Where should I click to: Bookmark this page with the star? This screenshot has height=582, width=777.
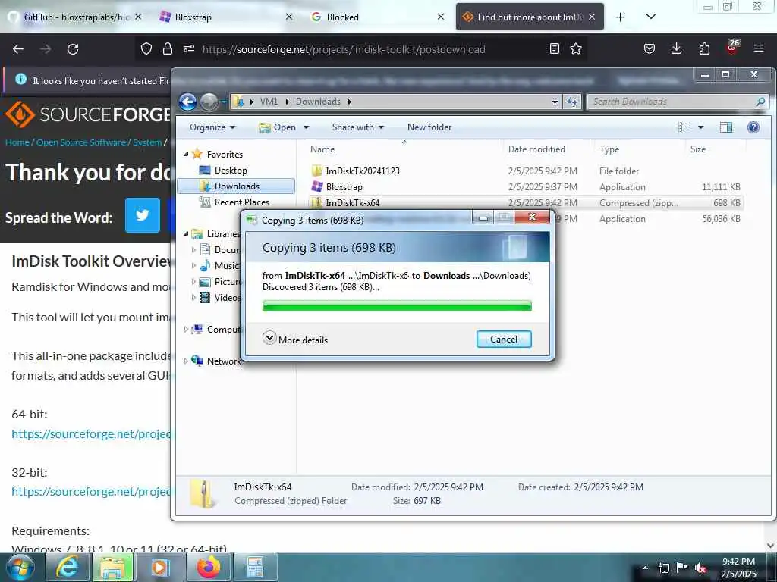pyautogui.click(x=576, y=48)
